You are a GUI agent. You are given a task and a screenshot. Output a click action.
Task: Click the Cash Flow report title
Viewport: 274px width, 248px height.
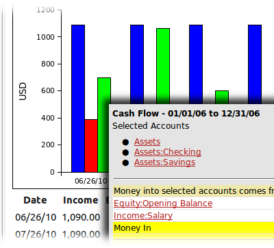[186, 114]
